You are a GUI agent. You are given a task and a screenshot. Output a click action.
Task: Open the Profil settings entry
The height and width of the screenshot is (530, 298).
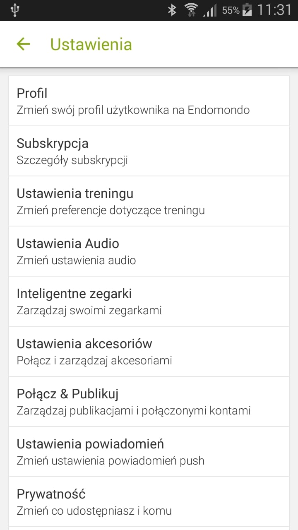pos(149,101)
